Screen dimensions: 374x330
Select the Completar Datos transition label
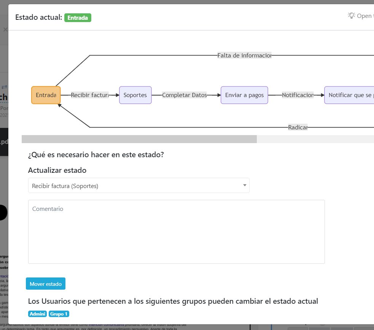click(185, 95)
